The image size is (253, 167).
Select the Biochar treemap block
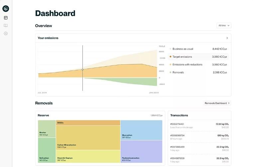(x=47, y=129)
